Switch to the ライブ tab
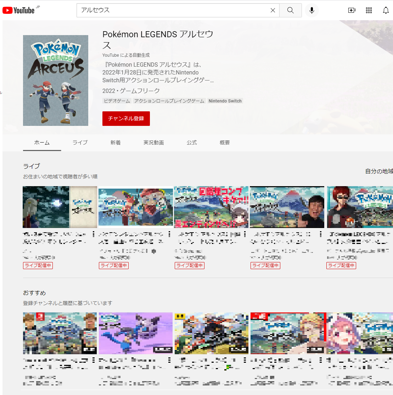Screen dimensions: 393x395 coord(80,143)
